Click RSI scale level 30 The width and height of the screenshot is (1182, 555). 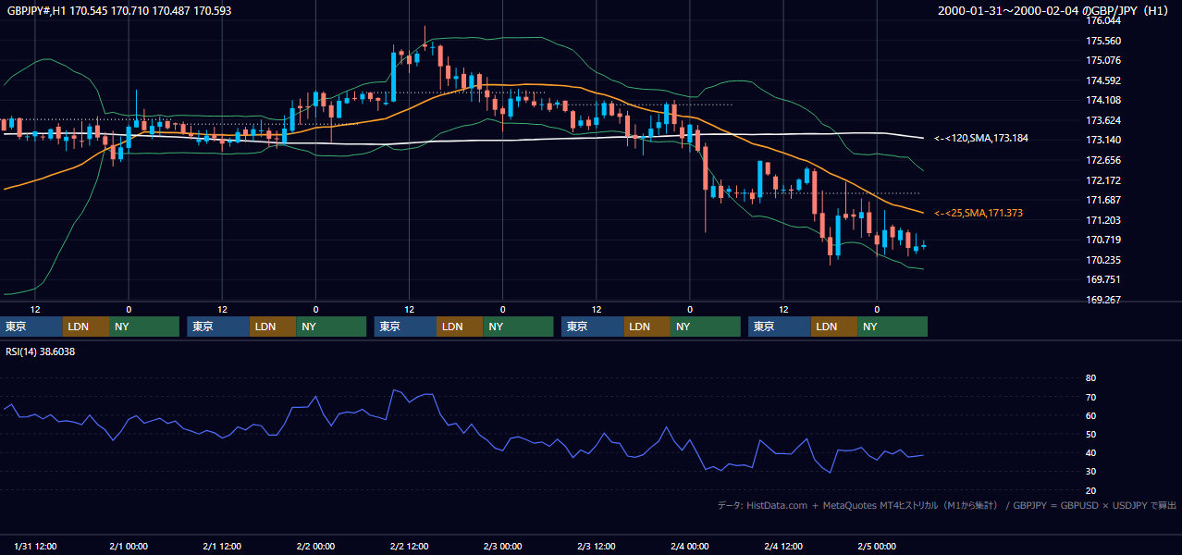1091,472
